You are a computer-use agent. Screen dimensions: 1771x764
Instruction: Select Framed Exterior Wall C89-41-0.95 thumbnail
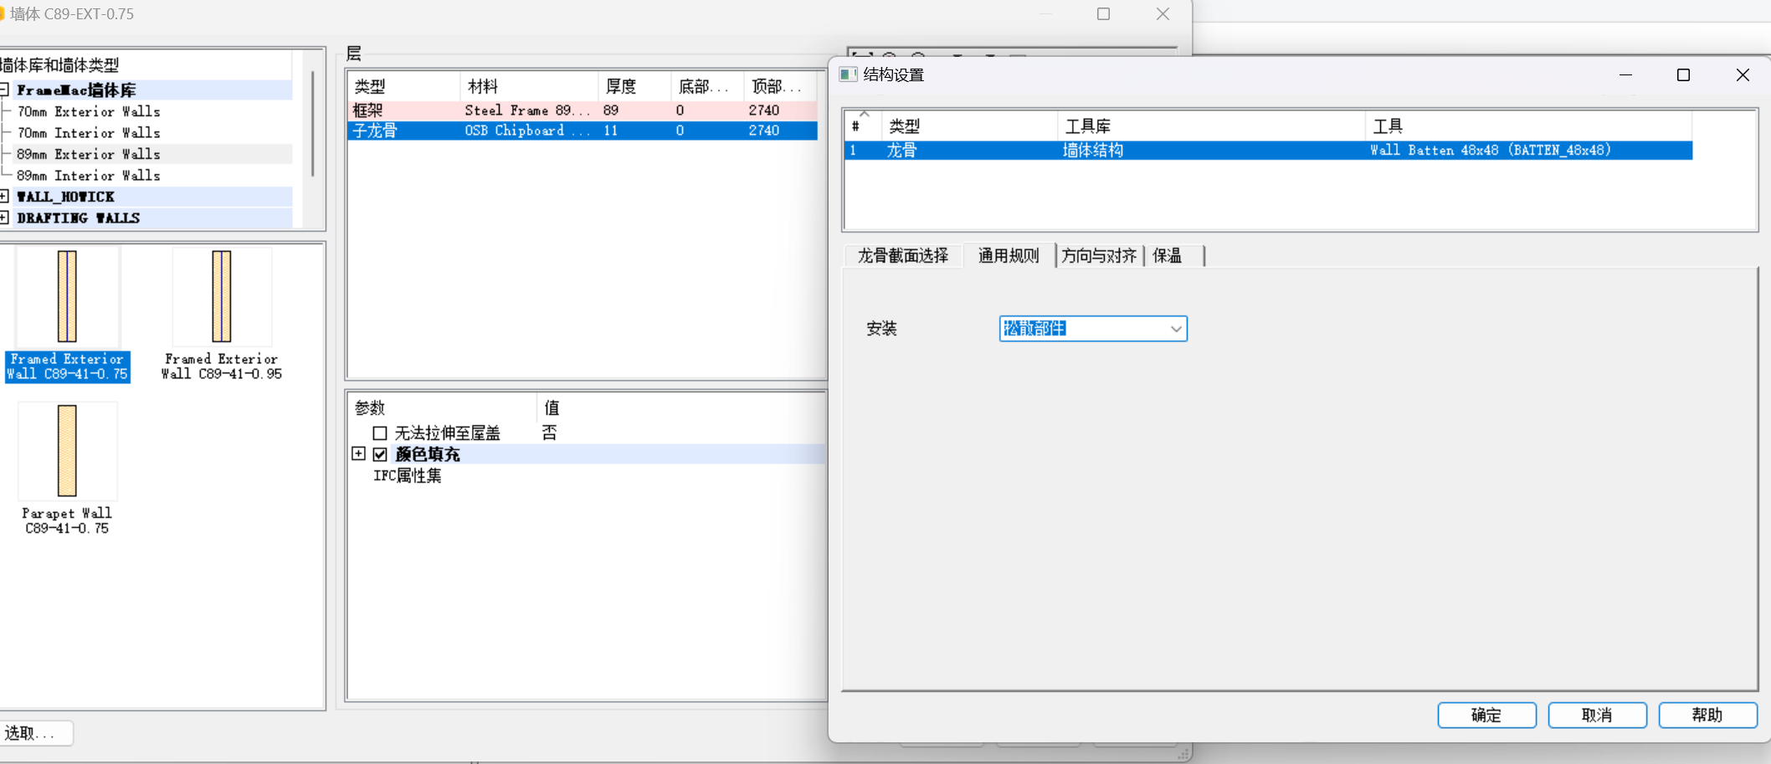coord(222,315)
